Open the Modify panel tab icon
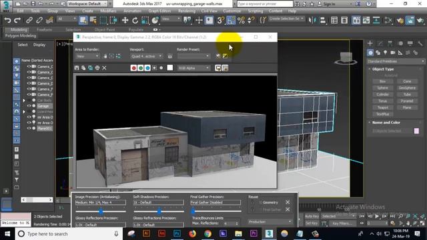 coord(380,43)
